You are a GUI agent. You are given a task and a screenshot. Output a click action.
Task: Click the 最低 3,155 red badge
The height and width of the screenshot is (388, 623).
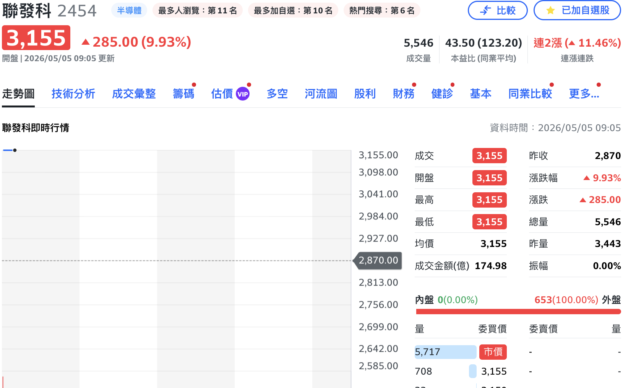[490, 222]
